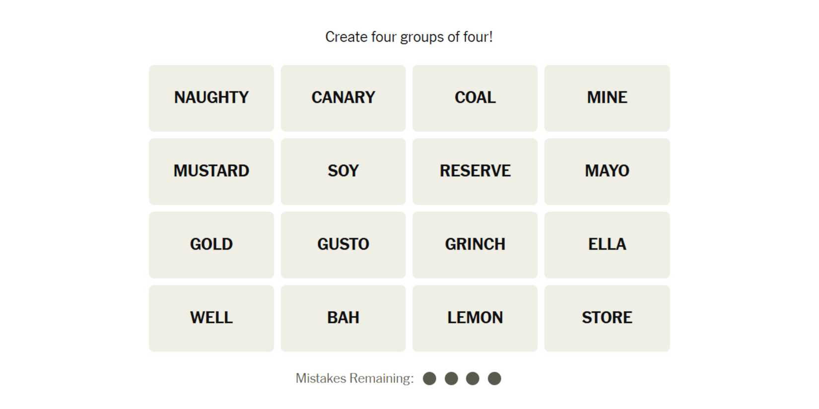
Task: Click the last Mistakes Remaining dot
Action: [494, 379]
